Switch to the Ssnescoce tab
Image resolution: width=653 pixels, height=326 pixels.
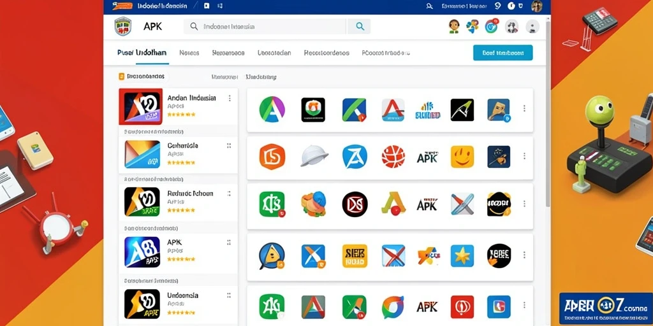(x=228, y=53)
